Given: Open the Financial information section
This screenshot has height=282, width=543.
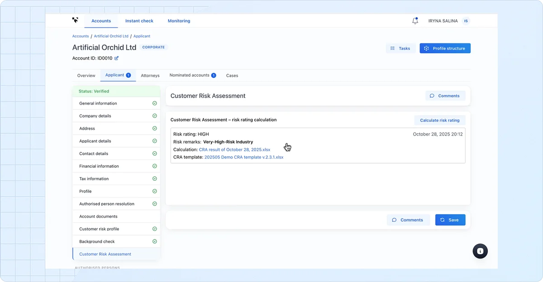Looking at the screenshot, I should pos(116,166).
